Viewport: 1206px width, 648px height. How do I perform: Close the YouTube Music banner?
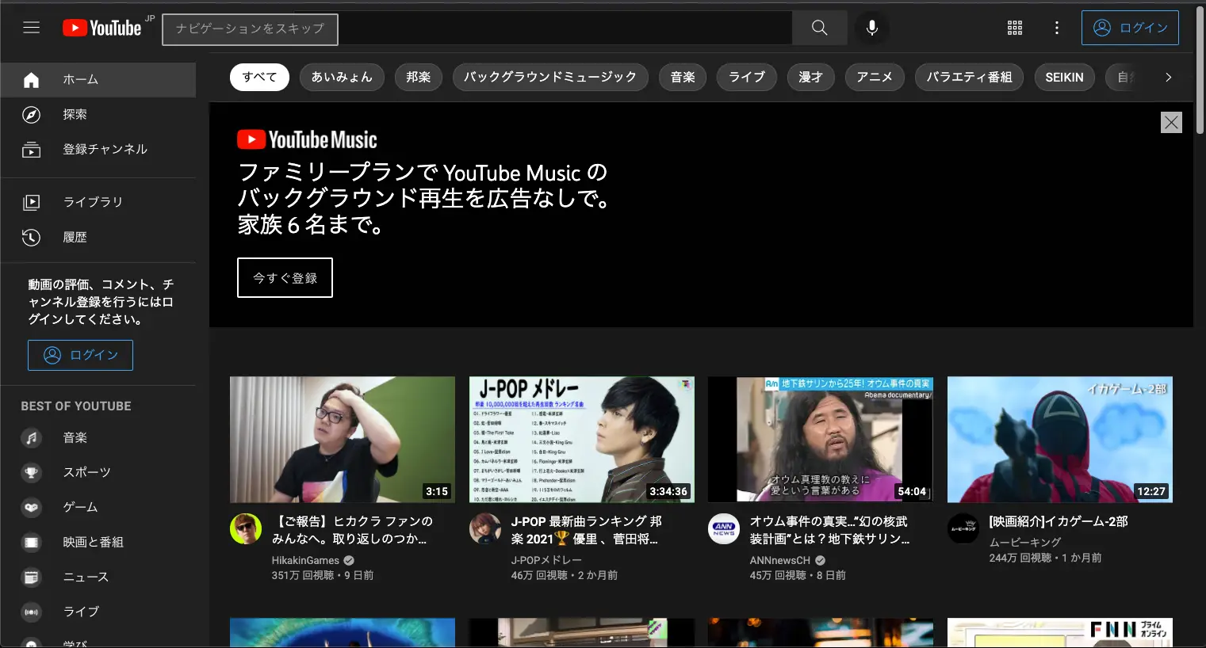1171,122
